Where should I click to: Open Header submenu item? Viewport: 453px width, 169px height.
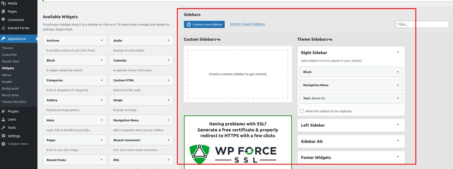tap(7, 82)
